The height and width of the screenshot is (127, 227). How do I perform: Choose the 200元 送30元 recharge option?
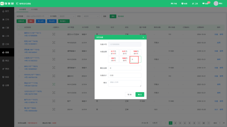coord(106,59)
